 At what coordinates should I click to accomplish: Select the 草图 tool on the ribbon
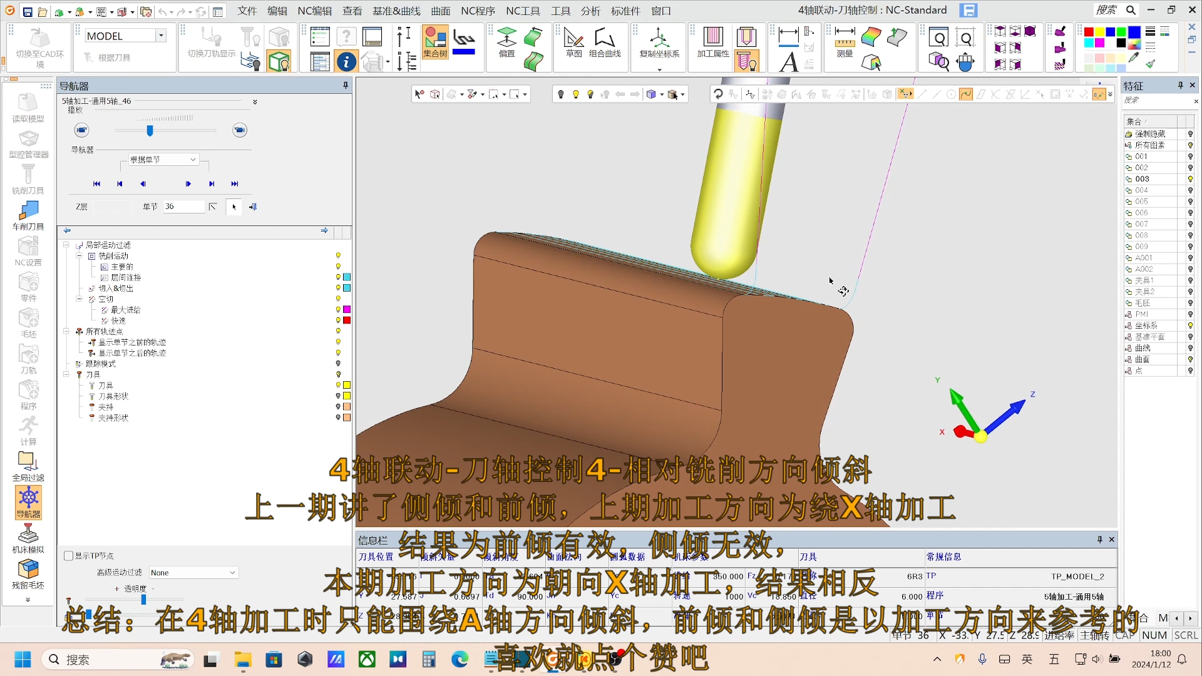[x=573, y=44]
